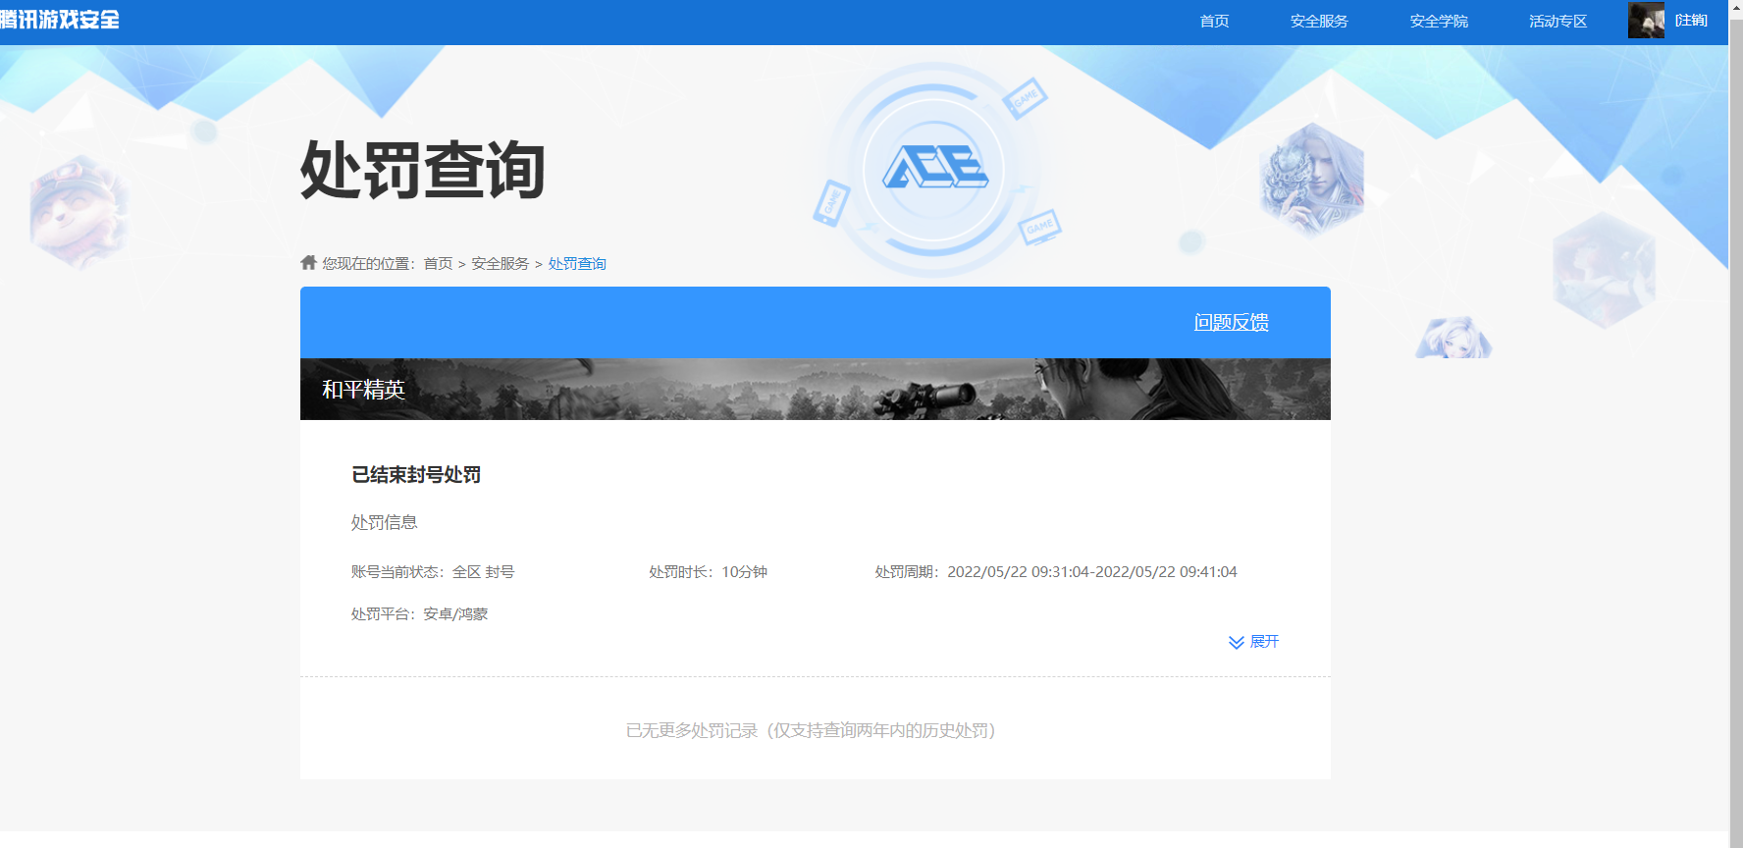Screen dimensions: 1743x848
Task: Open the 安全学院 navigation menu
Action: (x=1439, y=22)
